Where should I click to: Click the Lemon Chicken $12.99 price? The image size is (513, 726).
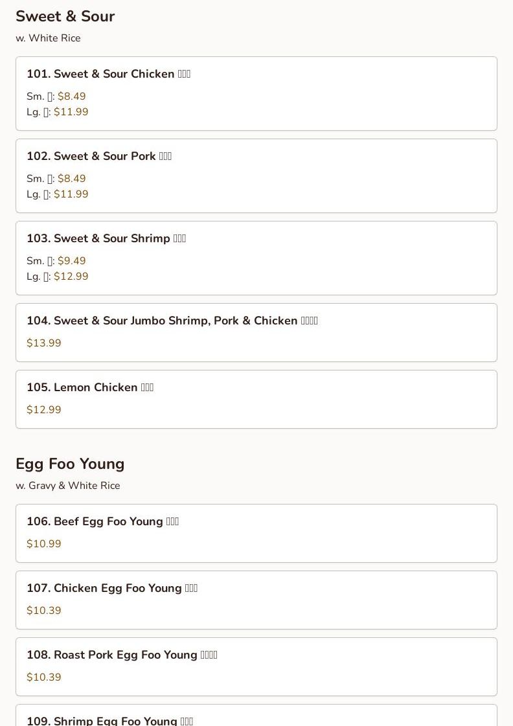point(44,410)
